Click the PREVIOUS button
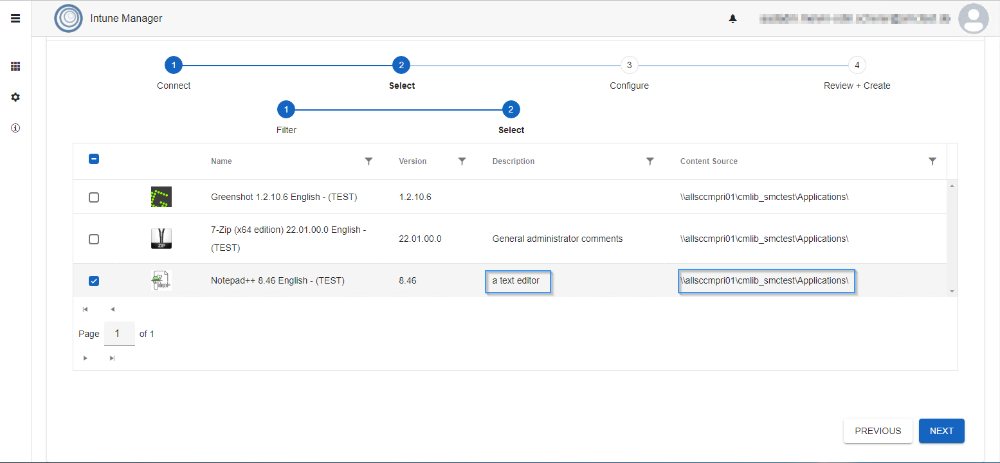 [878, 431]
